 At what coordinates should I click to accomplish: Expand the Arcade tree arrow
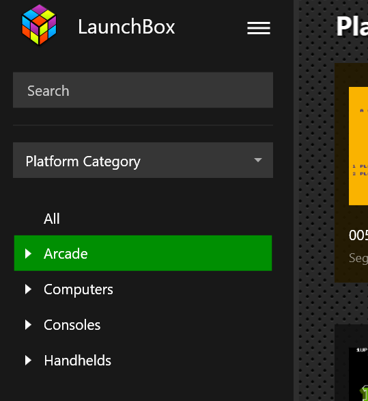[x=28, y=254]
